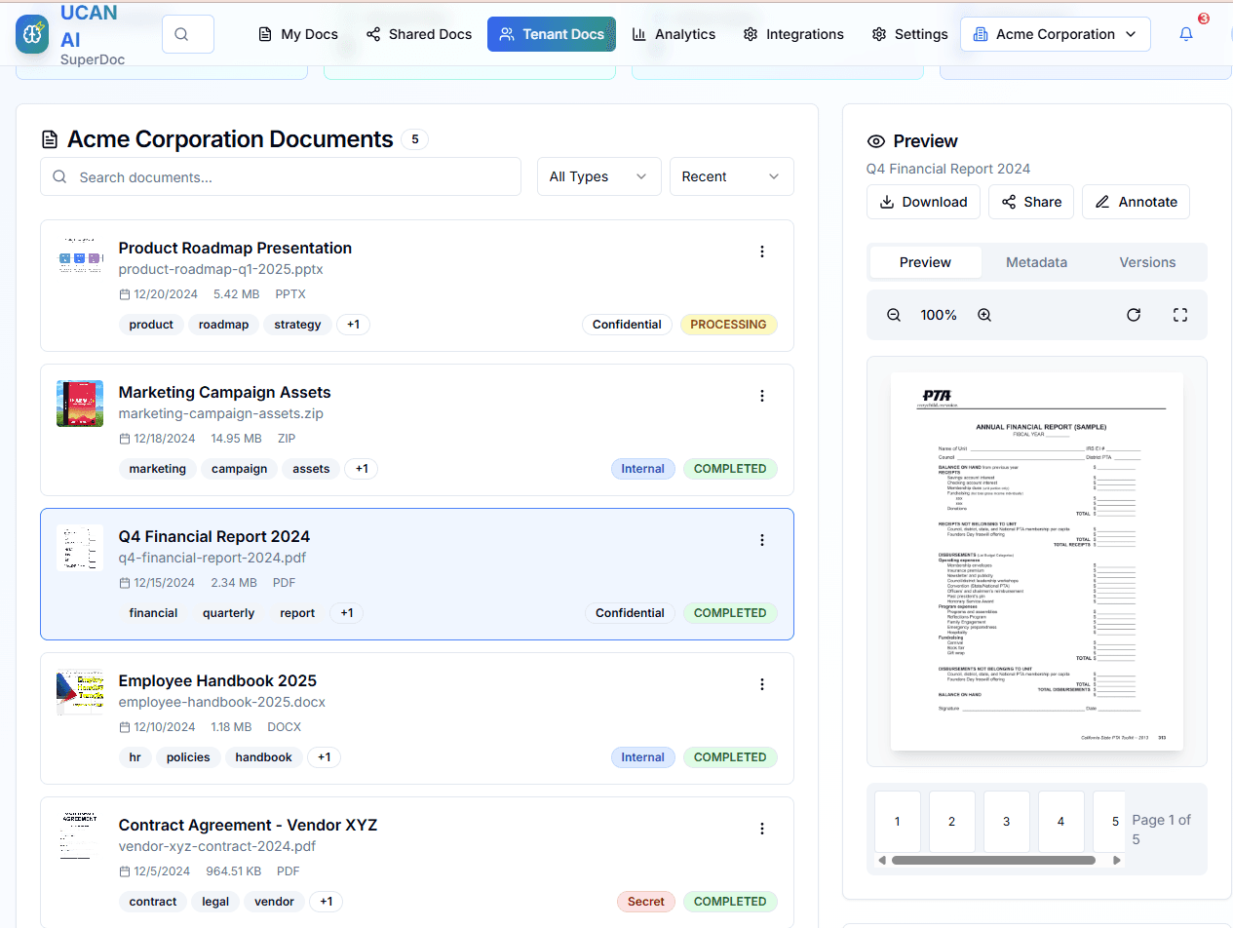The width and height of the screenshot is (1233, 928).
Task: Click the notification bell icon
Action: pos(1185,34)
